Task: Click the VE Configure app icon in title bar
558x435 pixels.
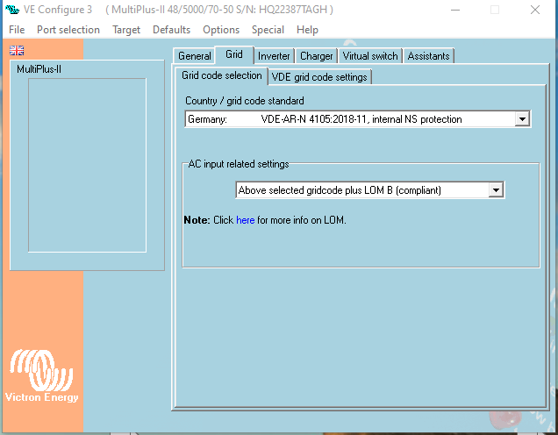Action: coord(12,10)
